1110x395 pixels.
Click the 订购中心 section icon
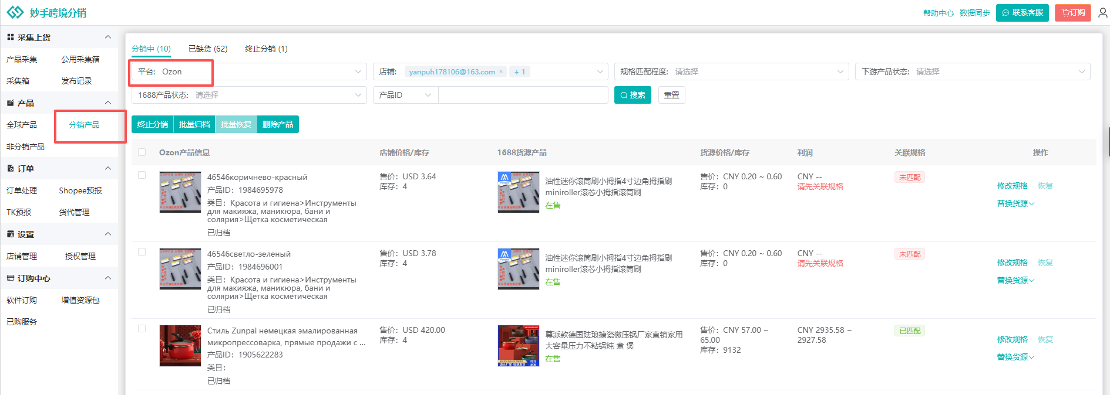click(x=10, y=278)
